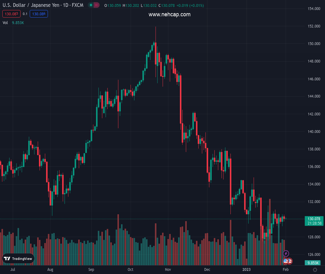Select the Vol indicator legend label

[5, 22]
